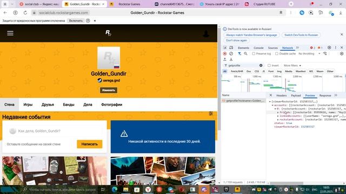Filter requests by Img type
Screen dimensions: 346x194
(279, 71)
